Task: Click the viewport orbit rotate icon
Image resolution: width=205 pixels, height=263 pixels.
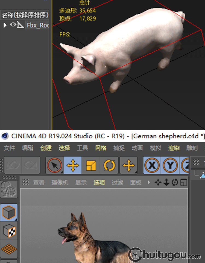Action: pos(175,182)
